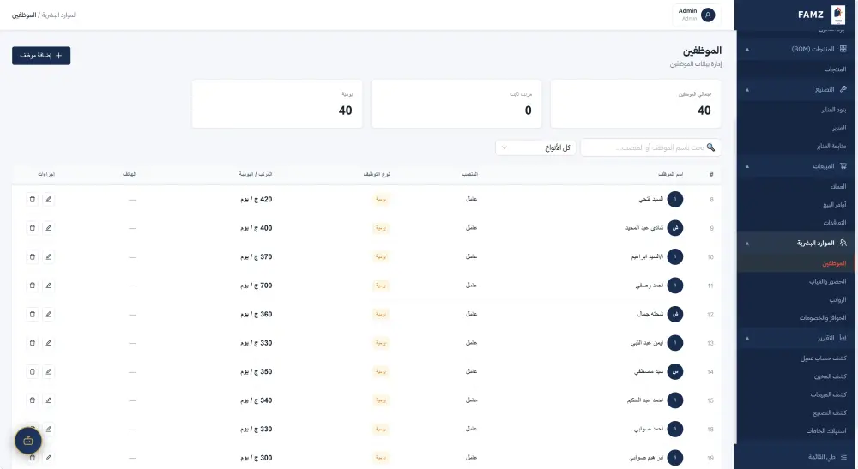Open متابعة العنابر menu item

click(831, 146)
